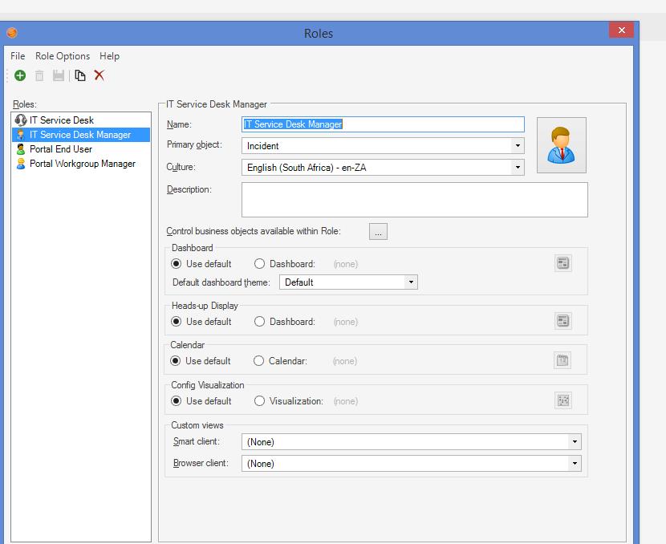
Task: Open dashboard picker icon in Heads-up Display section
Action: coord(563,321)
